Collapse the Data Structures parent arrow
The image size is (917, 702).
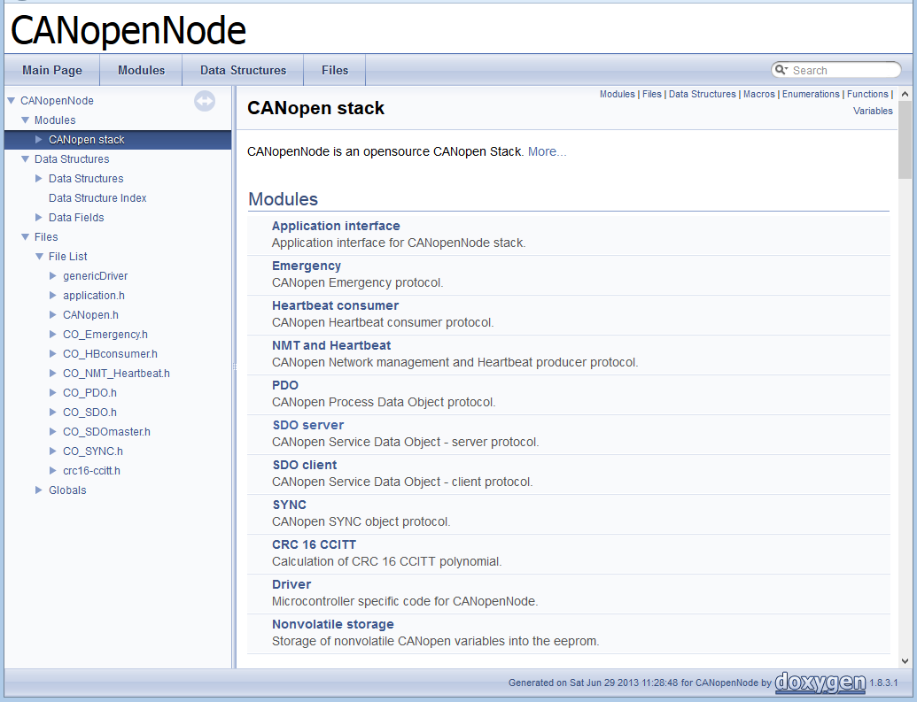(25, 159)
